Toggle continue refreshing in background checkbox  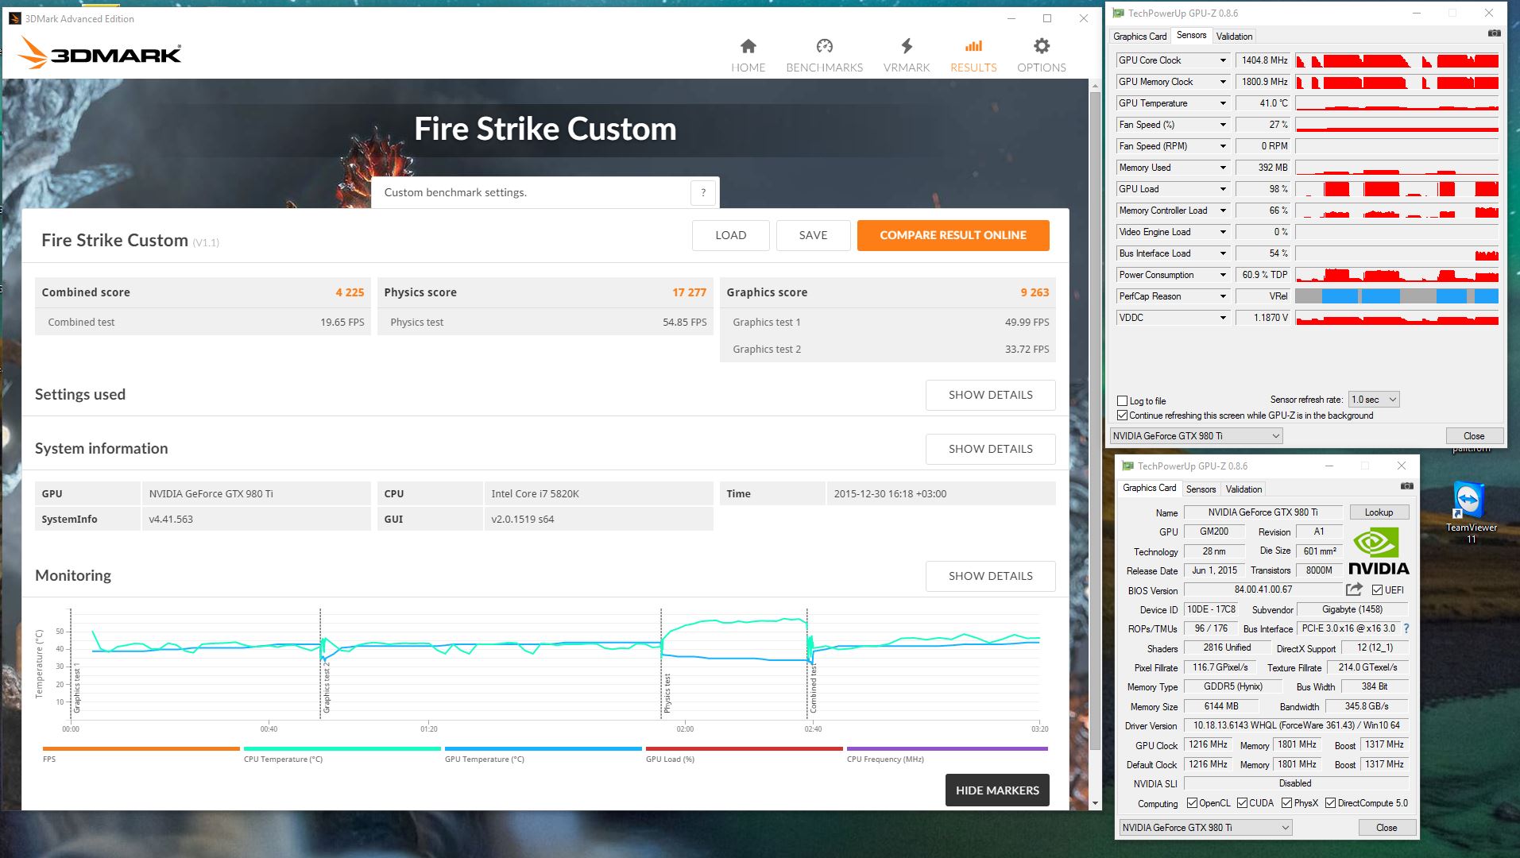[x=1123, y=415]
